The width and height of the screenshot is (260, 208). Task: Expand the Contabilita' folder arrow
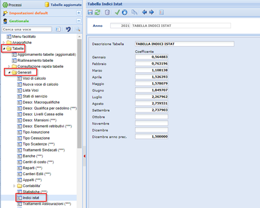[x=14, y=186]
